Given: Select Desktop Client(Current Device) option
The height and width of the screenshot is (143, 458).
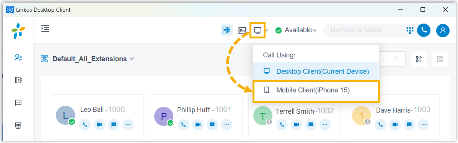Looking at the screenshot, I should tap(316, 71).
